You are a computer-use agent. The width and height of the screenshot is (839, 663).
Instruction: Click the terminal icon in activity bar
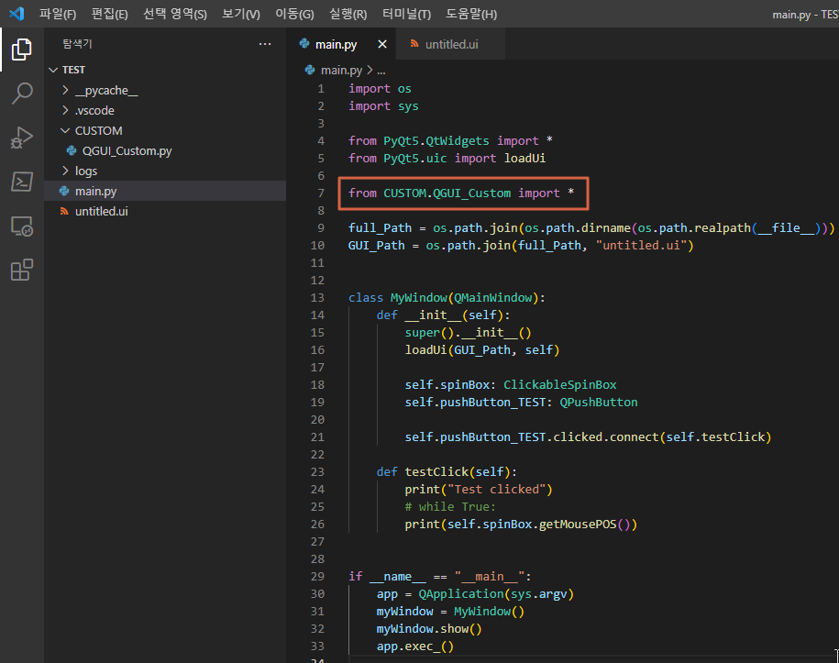pyautogui.click(x=21, y=182)
